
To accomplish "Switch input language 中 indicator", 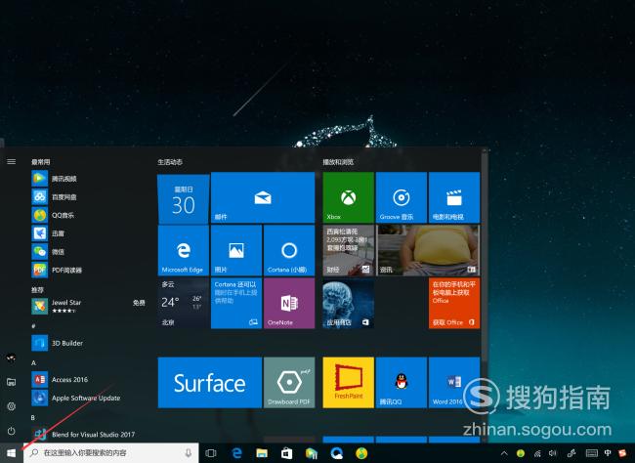I will (608, 453).
